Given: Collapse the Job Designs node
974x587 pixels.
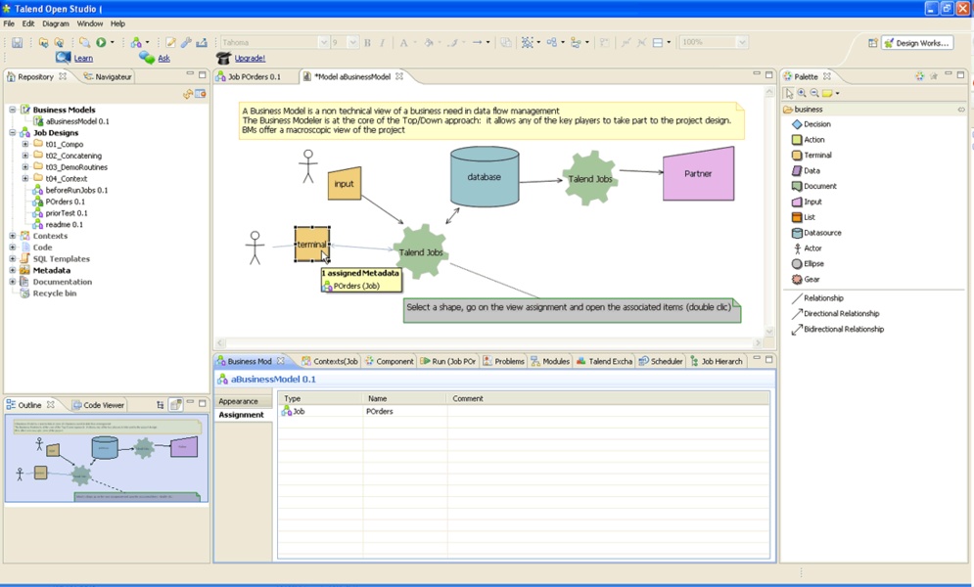Looking at the screenshot, I should [x=13, y=133].
